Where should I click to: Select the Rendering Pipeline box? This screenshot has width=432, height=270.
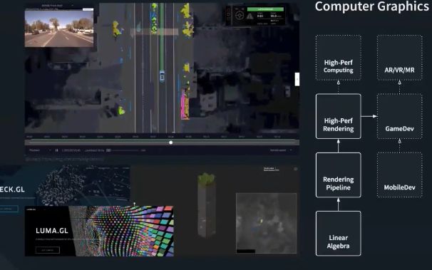tap(339, 175)
